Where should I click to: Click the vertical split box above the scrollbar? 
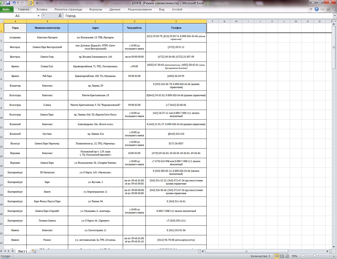pos(334,21)
